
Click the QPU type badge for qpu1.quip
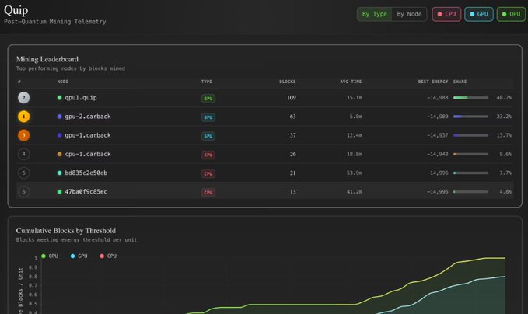click(x=208, y=98)
